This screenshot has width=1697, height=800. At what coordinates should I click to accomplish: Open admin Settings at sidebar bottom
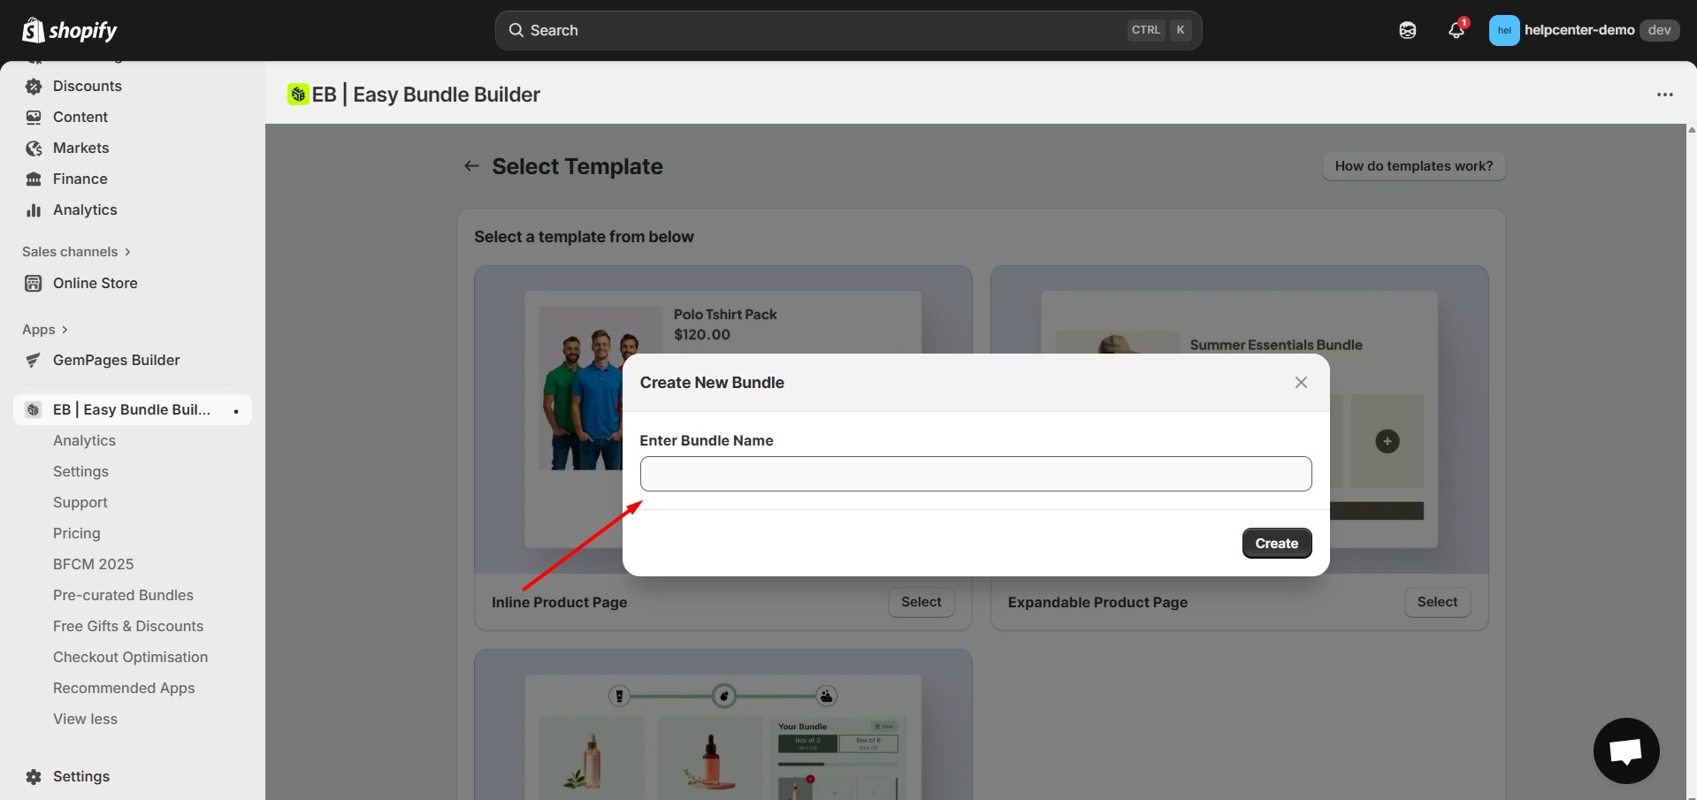click(81, 776)
